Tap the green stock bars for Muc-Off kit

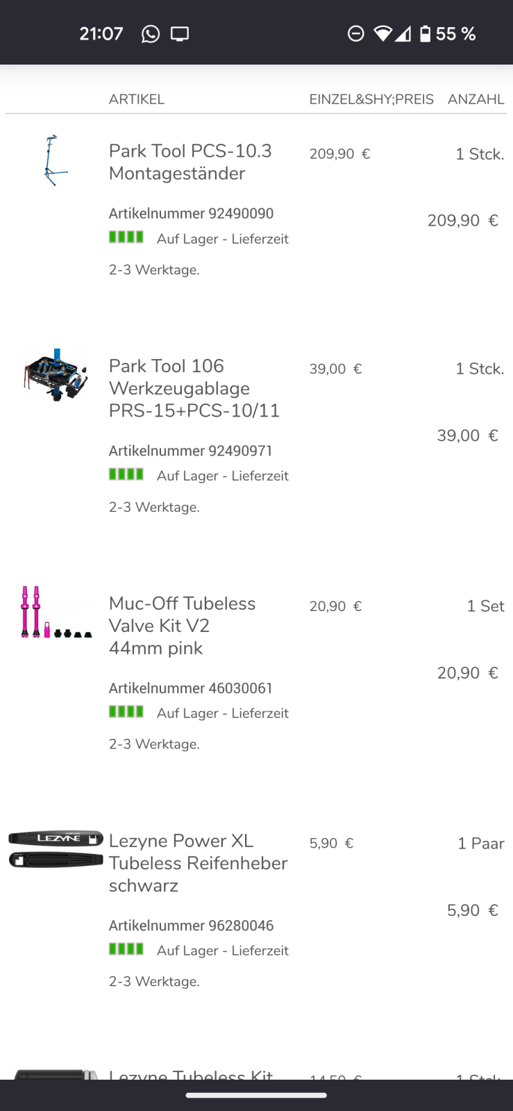tap(126, 712)
